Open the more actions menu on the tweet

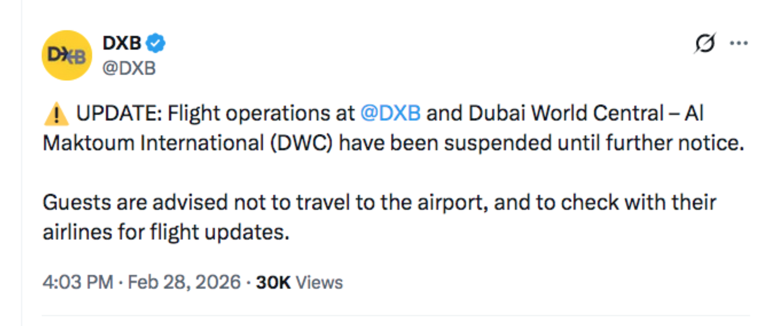(739, 43)
